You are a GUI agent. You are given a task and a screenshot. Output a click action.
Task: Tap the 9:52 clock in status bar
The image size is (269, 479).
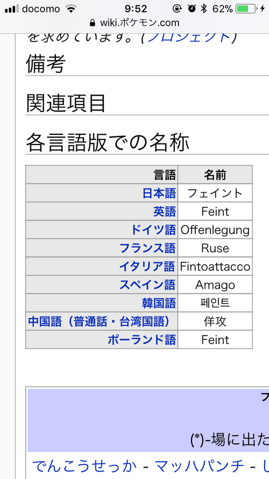coord(136,9)
